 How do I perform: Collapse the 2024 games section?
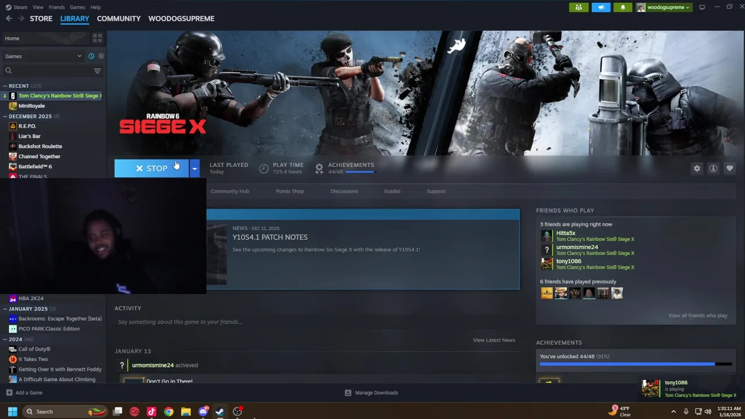coord(5,339)
